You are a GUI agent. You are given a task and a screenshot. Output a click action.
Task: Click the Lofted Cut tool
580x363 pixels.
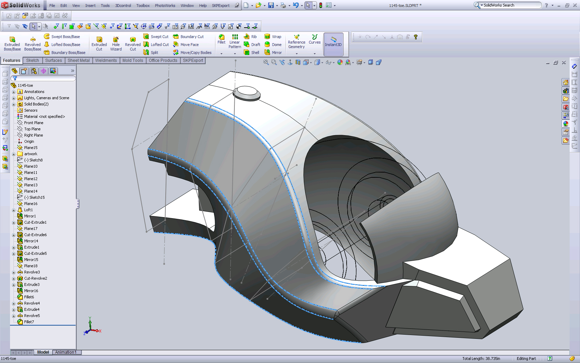click(x=156, y=45)
